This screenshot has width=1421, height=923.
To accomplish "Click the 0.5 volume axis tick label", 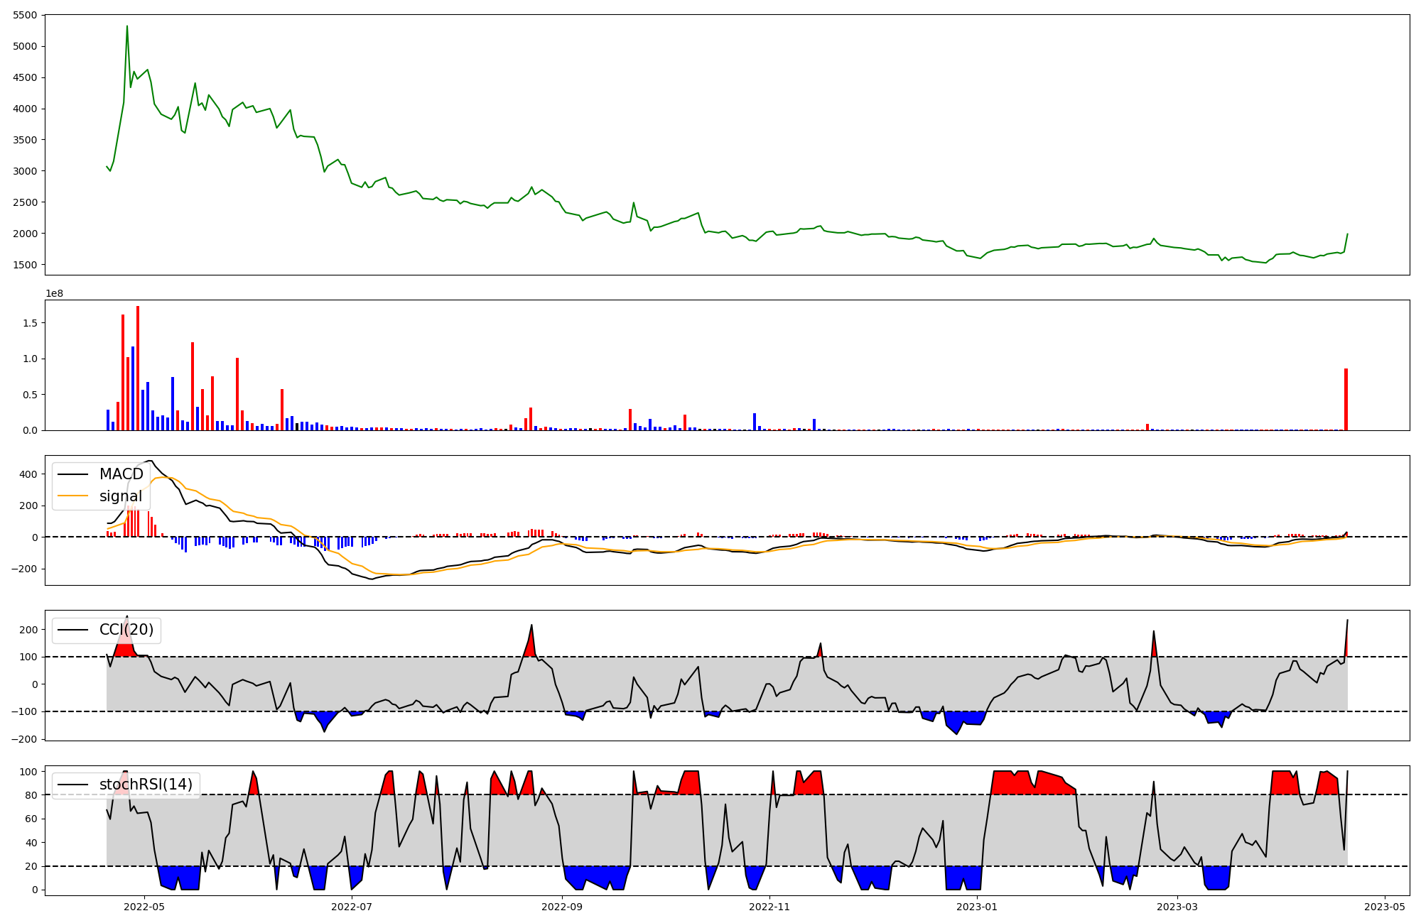I will point(31,395).
